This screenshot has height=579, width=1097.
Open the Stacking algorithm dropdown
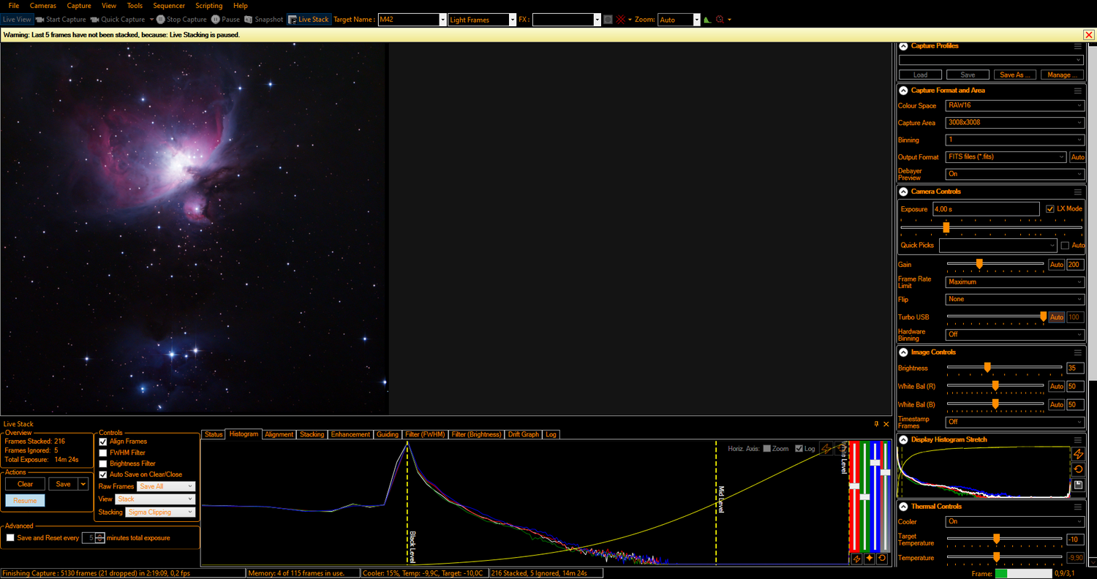(160, 512)
